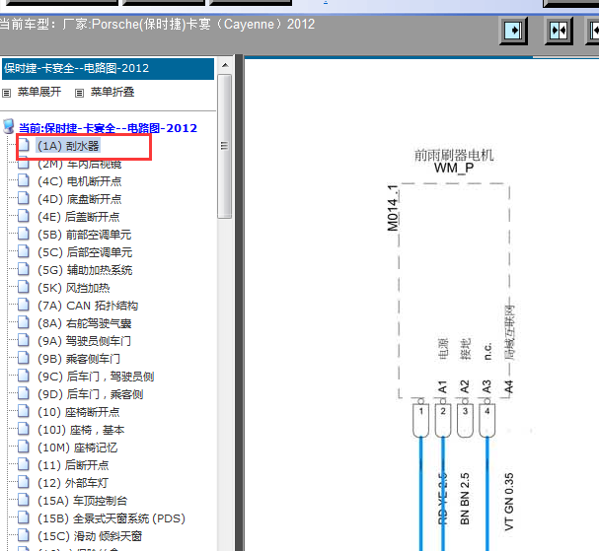
Task: Click 菜单折叠 to collapse the menu
Action: [112, 92]
